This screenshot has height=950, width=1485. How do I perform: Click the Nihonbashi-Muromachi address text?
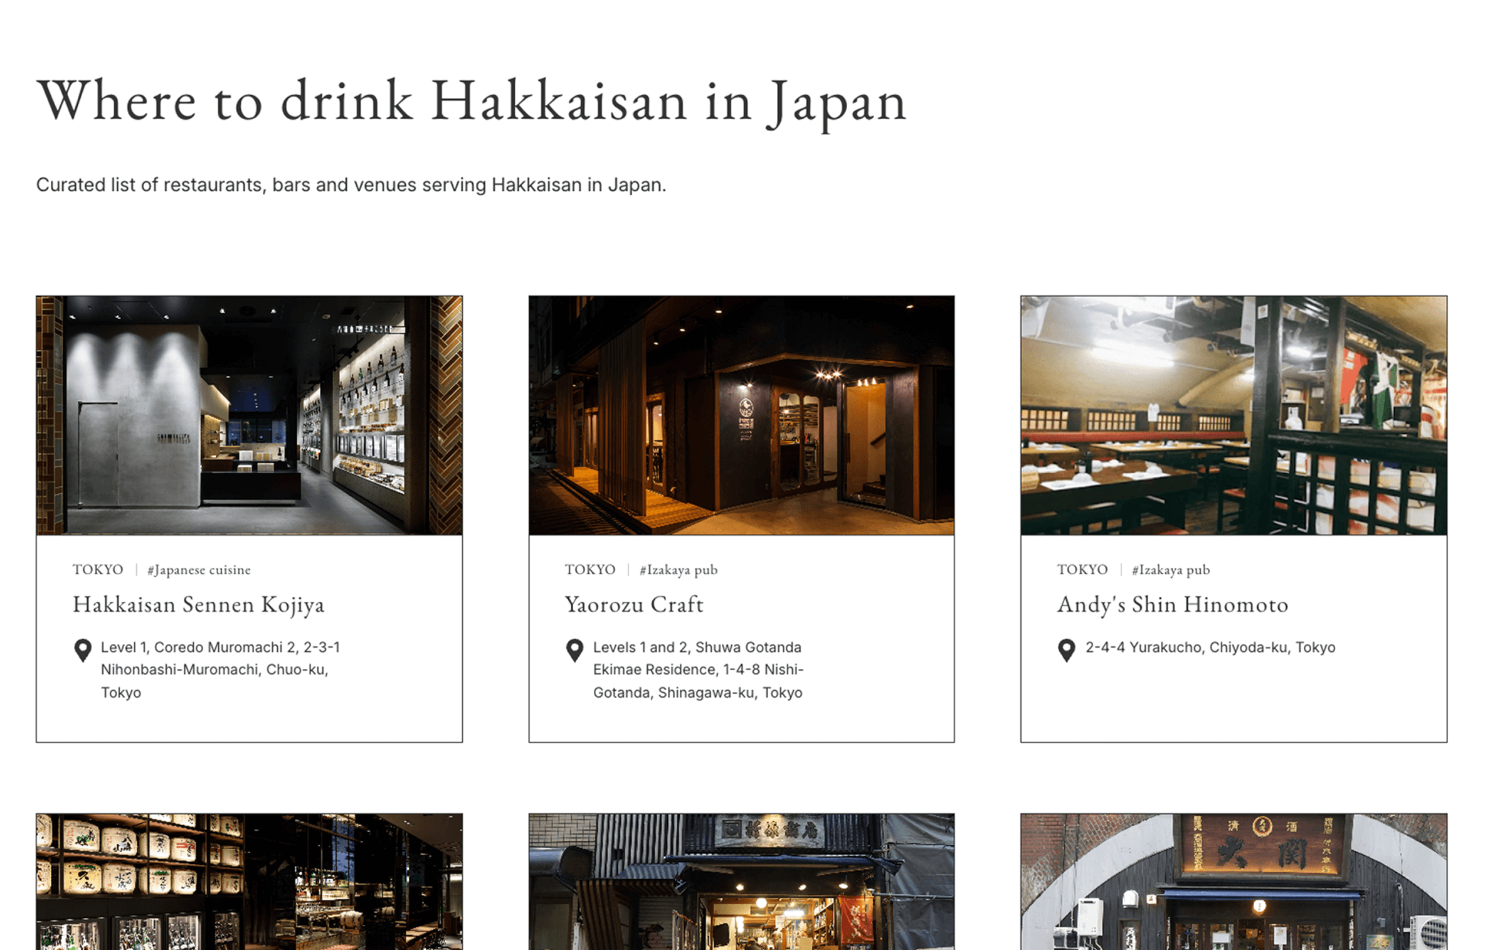(x=214, y=670)
